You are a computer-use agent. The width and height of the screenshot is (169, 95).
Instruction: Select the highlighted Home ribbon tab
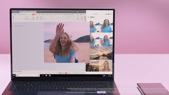pos(34,15)
